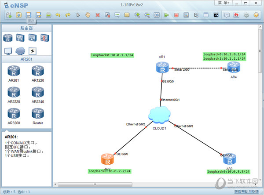Select router AR3 on the canvas
Image resolution: width=264 pixels, height=195 pixels.
coord(230,159)
